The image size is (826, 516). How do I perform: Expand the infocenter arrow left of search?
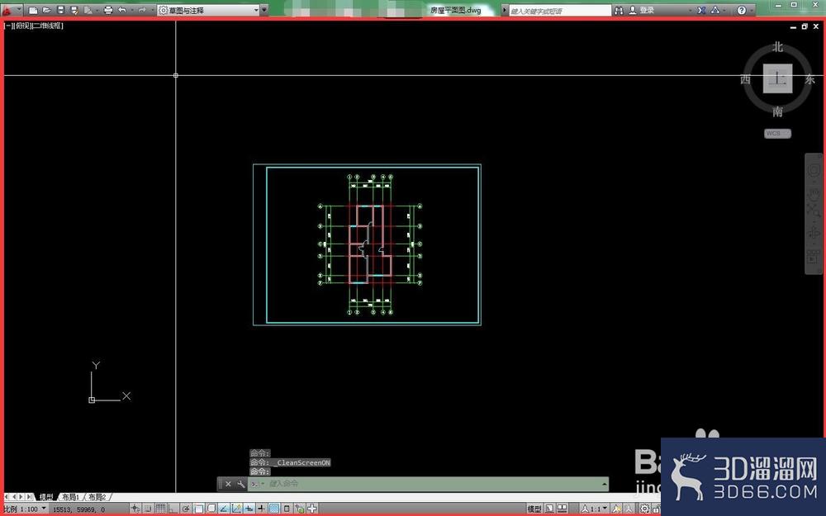505,11
